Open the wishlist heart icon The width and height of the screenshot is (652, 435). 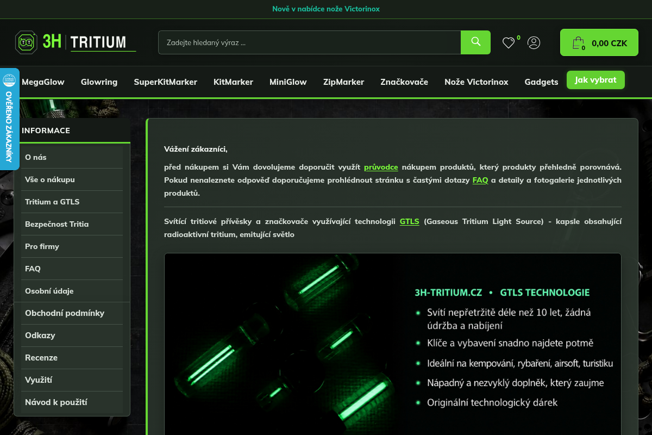[x=509, y=42]
